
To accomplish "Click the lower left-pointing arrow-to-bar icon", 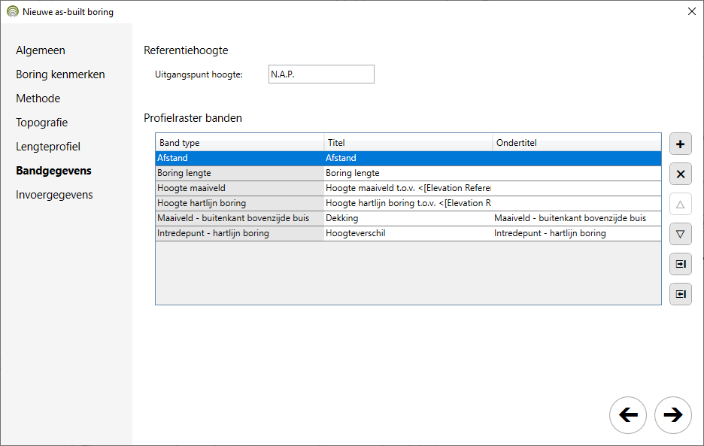I will coord(680,294).
